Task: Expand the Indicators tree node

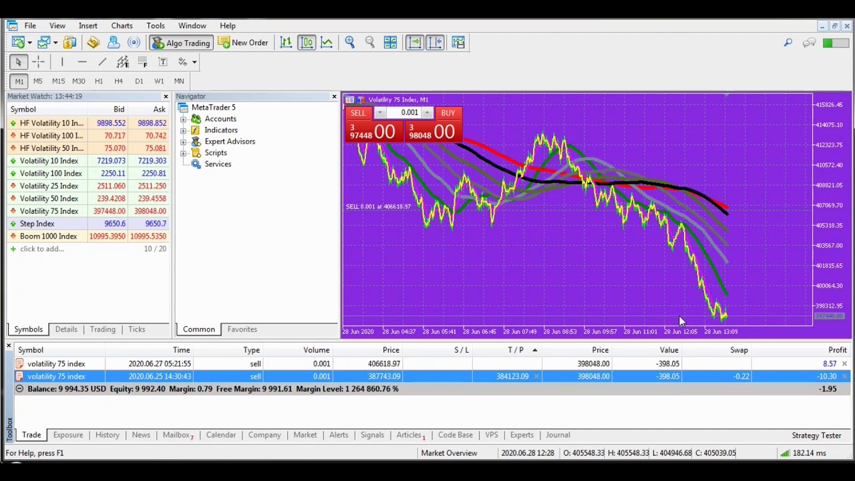Action: (x=183, y=130)
